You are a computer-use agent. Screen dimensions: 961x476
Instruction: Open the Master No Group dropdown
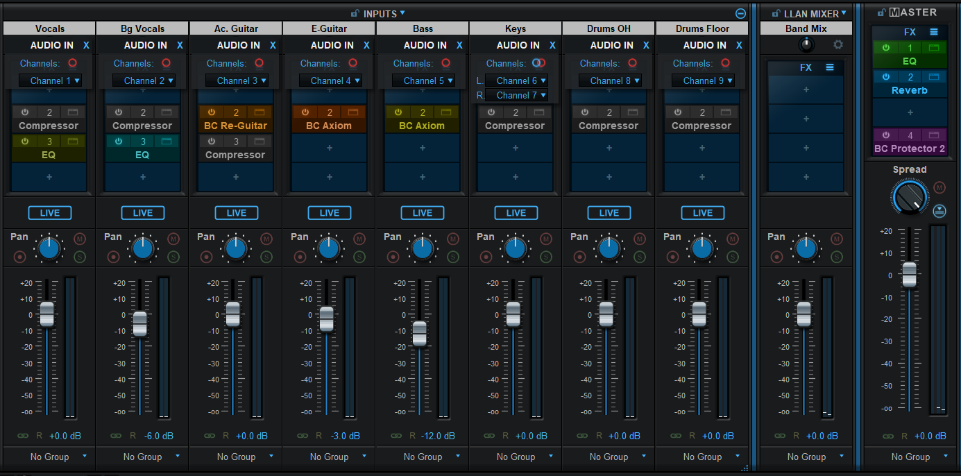910,457
